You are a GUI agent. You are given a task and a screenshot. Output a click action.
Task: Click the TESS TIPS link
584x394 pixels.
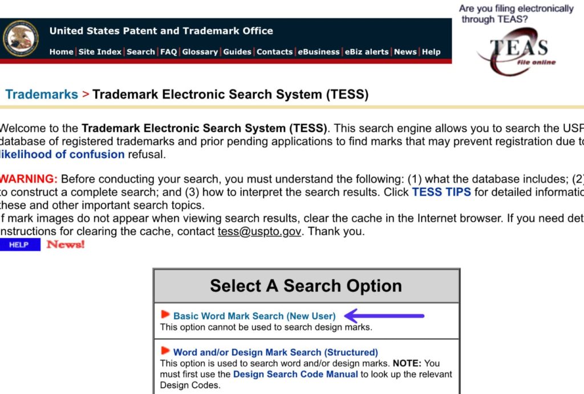[441, 192]
